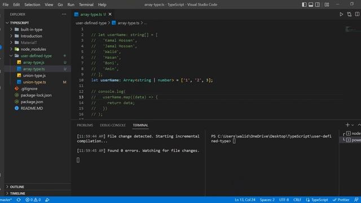The height and width of the screenshot is (203, 361).
Task: Maximize the panel with up chevron
Action: pos(359,125)
